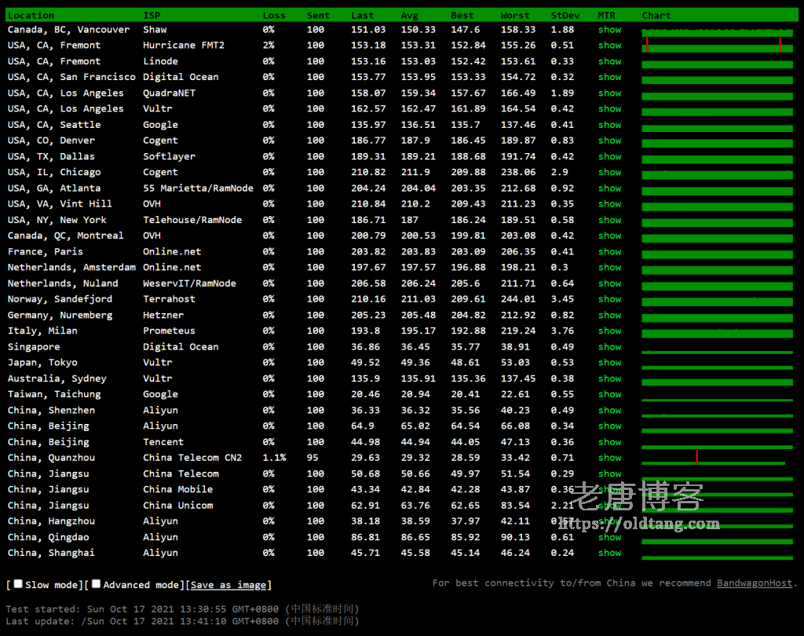Image resolution: width=804 pixels, height=636 pixels.
Task: Show MTR for Seattle Google row
Action: tap(609, 125)
